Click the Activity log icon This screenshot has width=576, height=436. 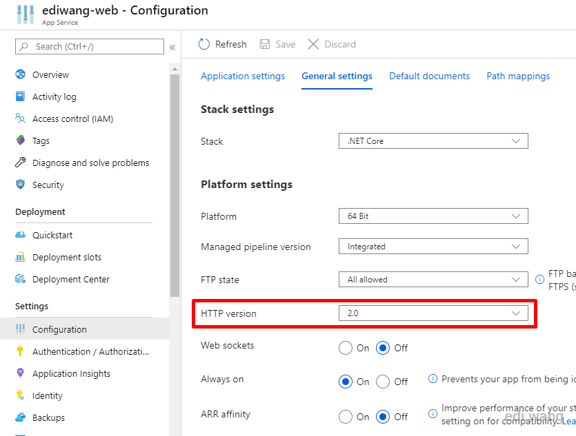pyautogui.click(x=21, y=96)
